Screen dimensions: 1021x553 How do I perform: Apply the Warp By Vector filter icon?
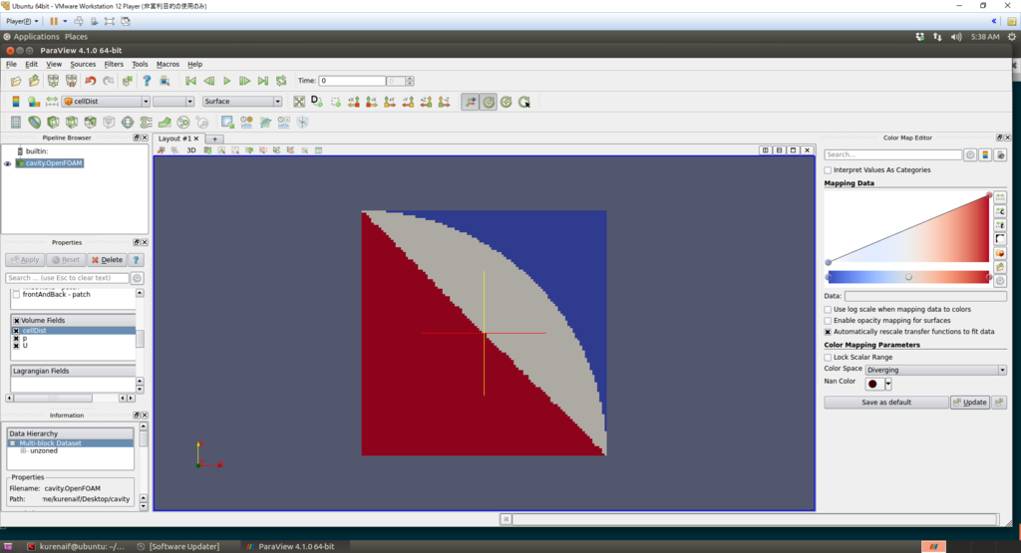pyautogui.click(x=165, y=123)
